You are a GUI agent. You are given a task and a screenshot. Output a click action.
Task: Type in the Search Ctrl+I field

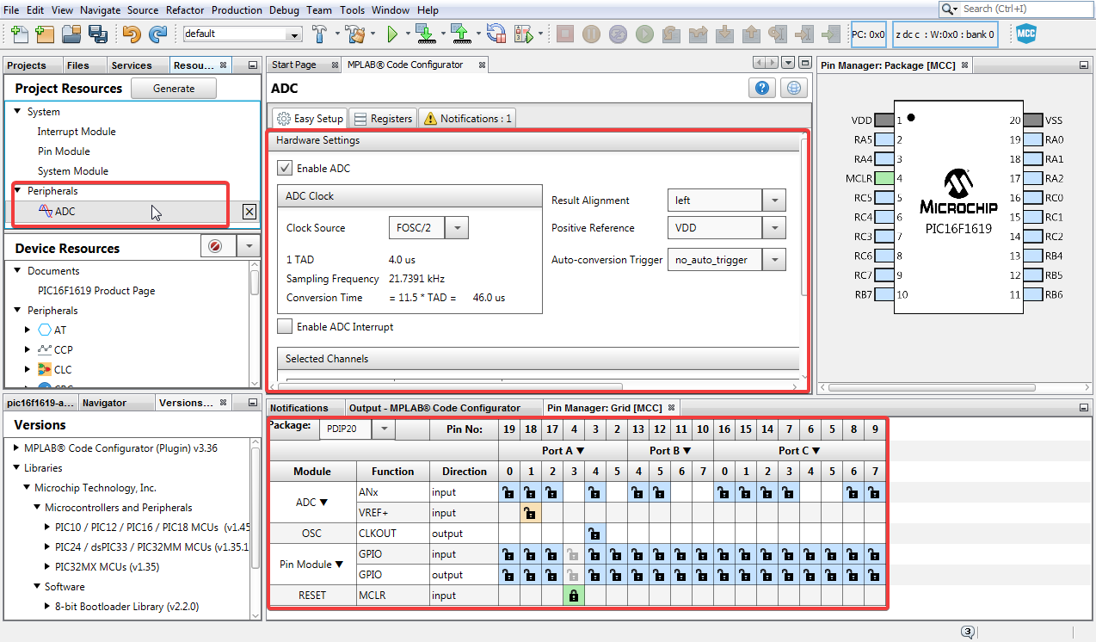(x=1015, y=9)
